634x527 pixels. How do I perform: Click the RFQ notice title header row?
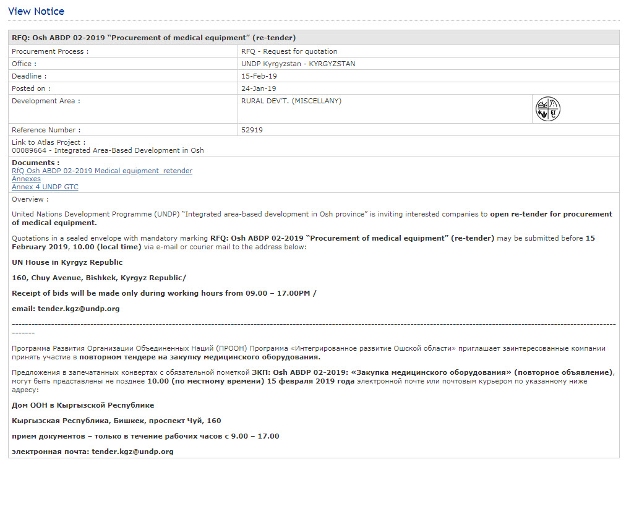coord(154,38)
